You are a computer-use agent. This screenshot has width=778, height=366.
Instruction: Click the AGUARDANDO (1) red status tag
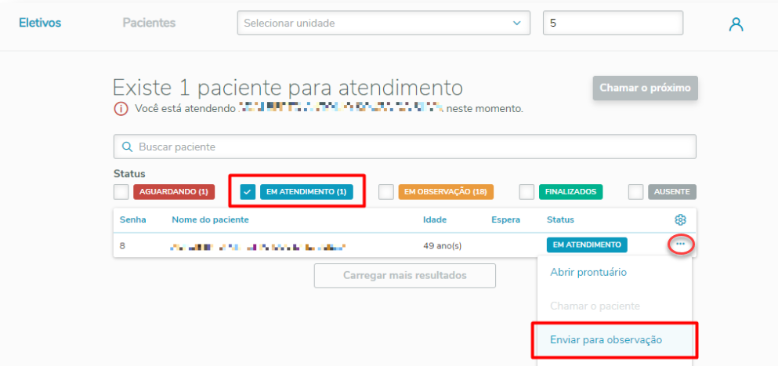(174, 192)
